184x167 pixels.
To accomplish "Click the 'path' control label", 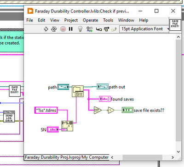I will 52,87.
